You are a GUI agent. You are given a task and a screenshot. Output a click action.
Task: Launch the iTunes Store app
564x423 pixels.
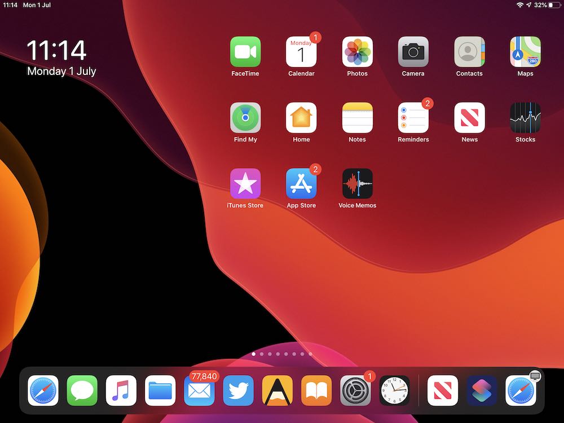[x=245, y=183]
